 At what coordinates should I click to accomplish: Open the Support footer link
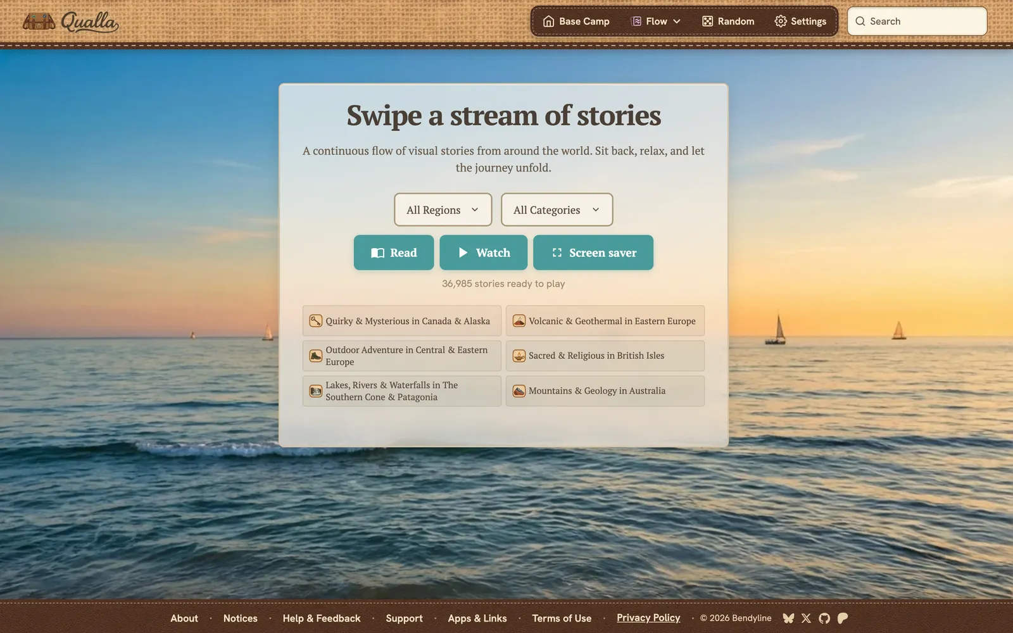click(404, 618)
